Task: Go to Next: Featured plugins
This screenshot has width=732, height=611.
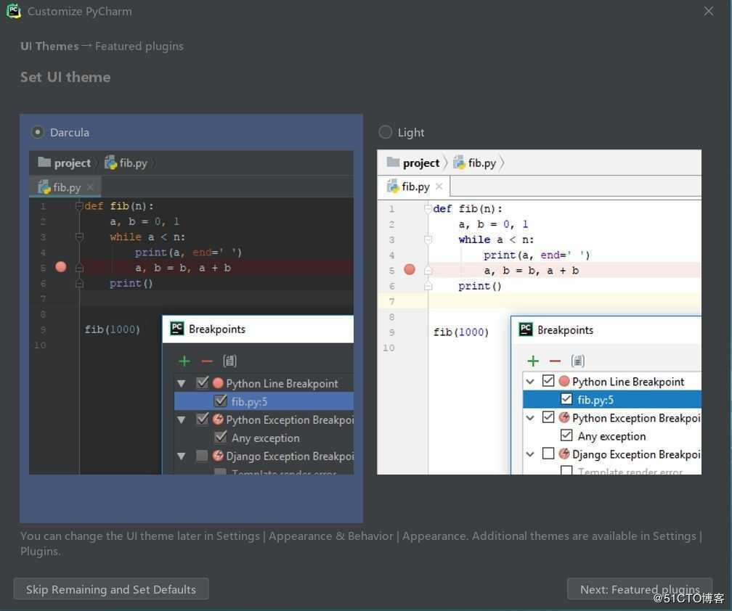Action: point(640,589)
